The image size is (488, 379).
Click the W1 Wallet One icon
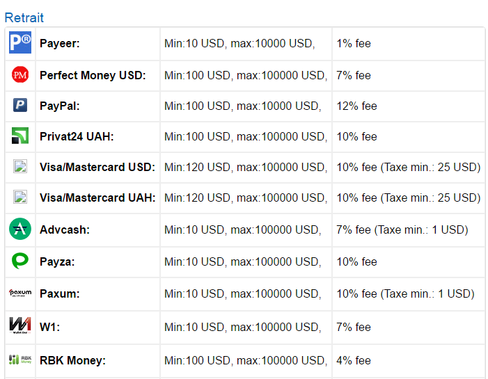20,326
